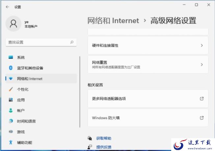Click the globe icon for 时间和语言
Screen dimensions: 215x151
coord(11,121)
